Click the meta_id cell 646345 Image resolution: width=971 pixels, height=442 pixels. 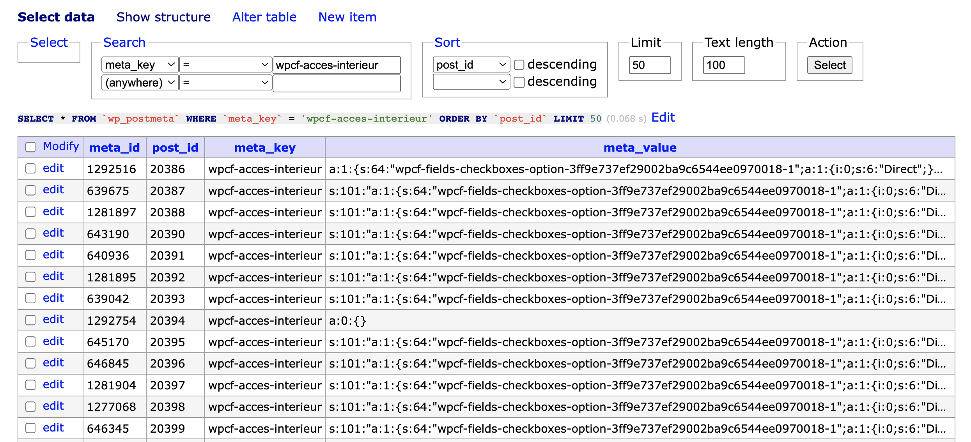click(115, 428)
